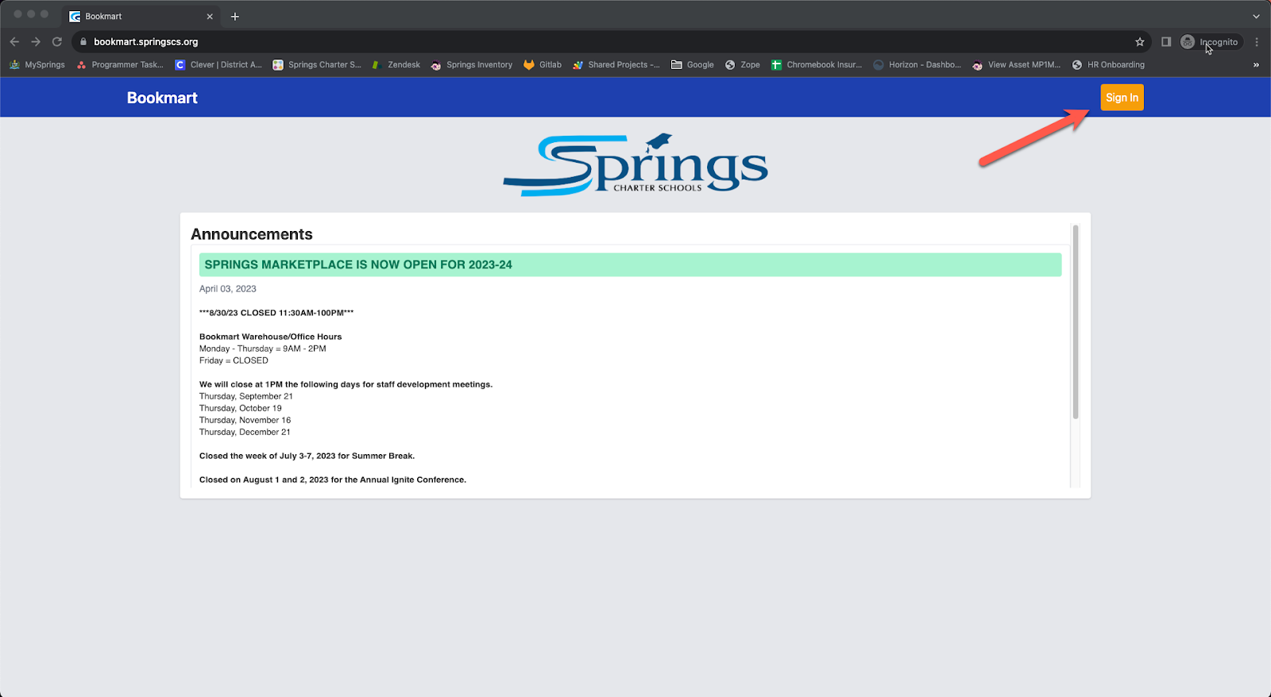Image resolution: width=1271 pixels, height=697 pixels.
Task: Show more bookmarks with the double chevron
Action: click(1256, 65)
